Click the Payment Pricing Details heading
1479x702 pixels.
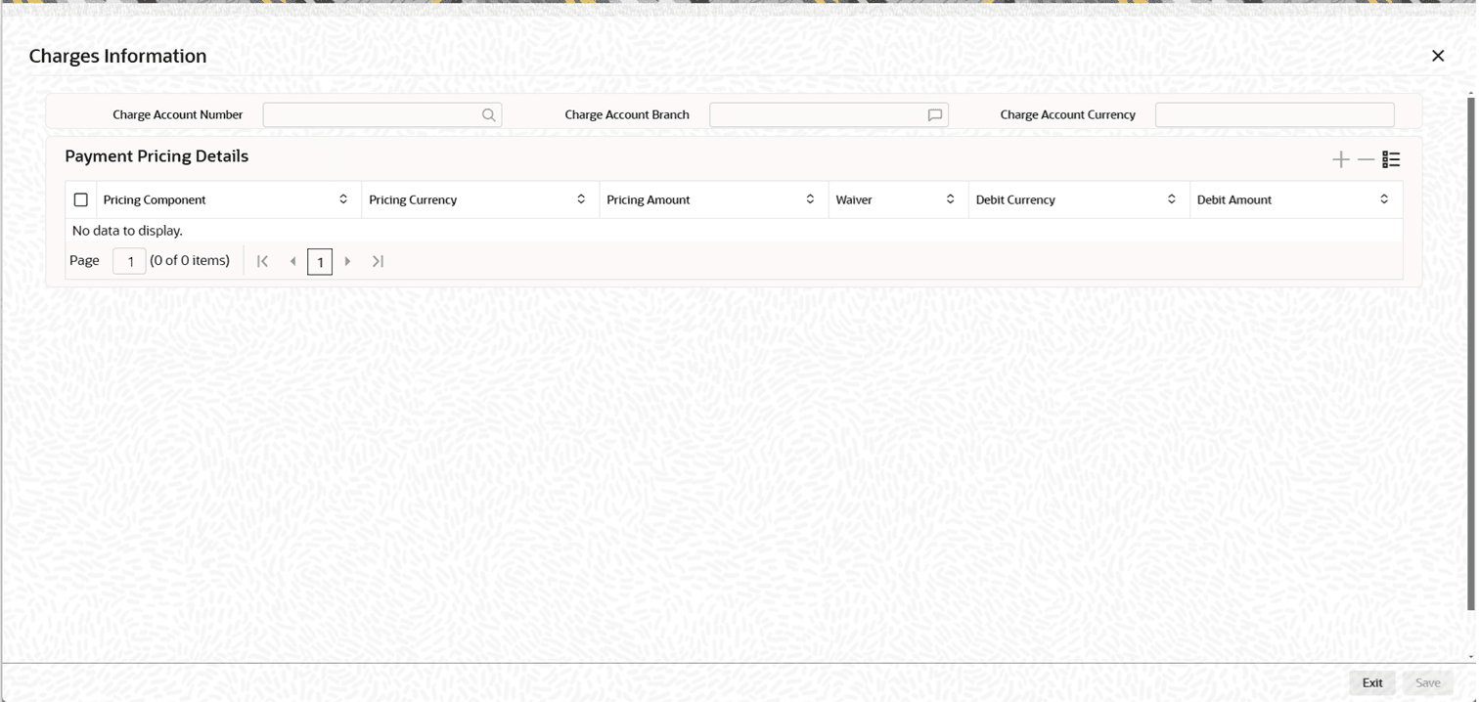157,156
